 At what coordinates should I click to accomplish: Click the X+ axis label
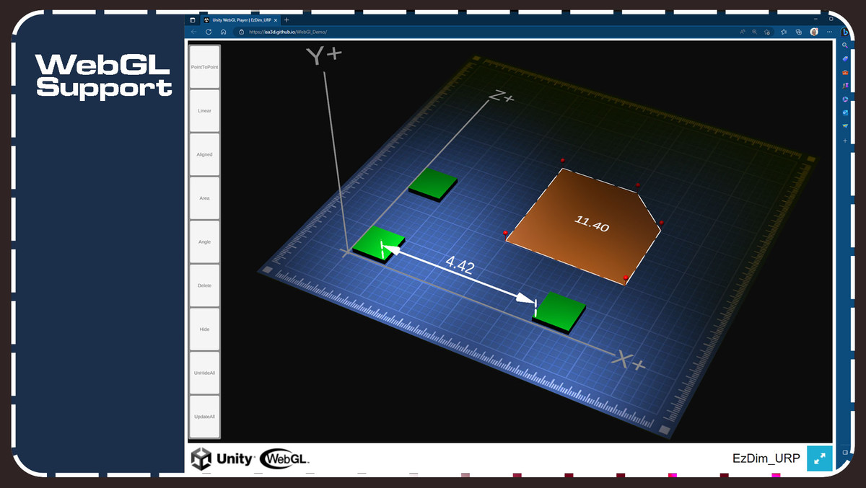(x=628, y=360)
